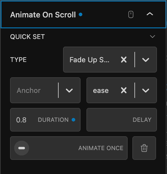Delete the animation with the trash icon
The height and width of the screenshot is (174, 167).
pyautogui.click(x=144, y=148)
